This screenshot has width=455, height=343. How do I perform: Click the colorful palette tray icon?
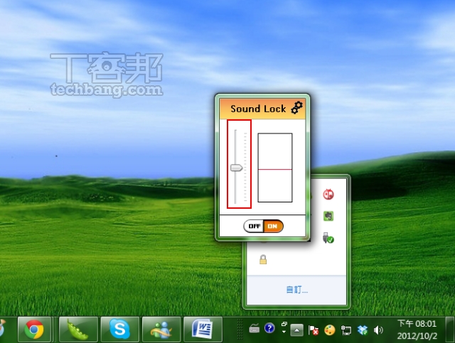(x=329, y=330)
